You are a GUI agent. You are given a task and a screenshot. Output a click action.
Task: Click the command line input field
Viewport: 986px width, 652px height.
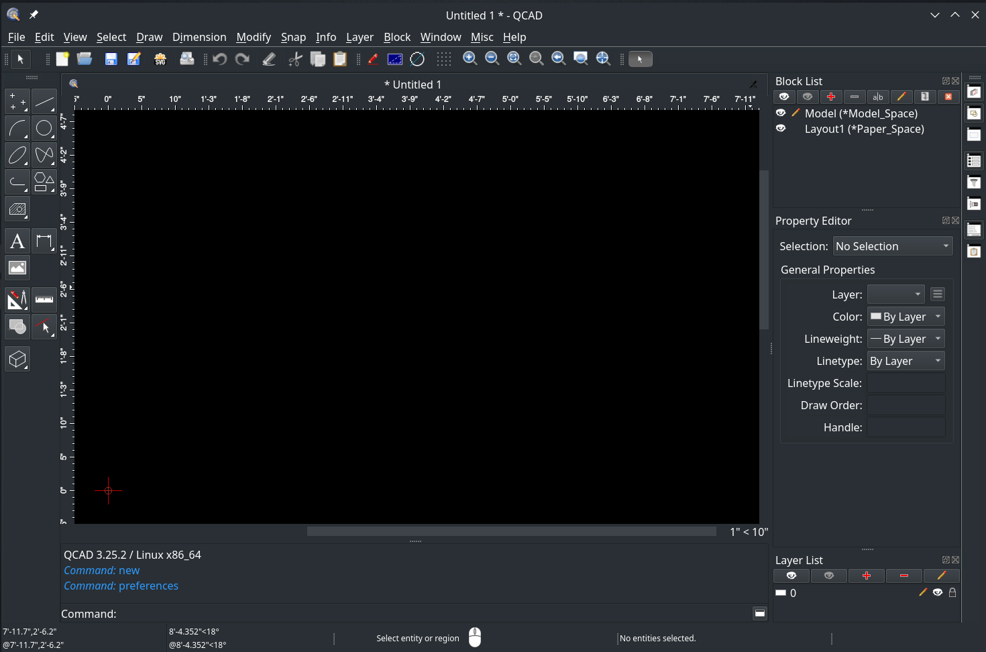tap(434, 614)
